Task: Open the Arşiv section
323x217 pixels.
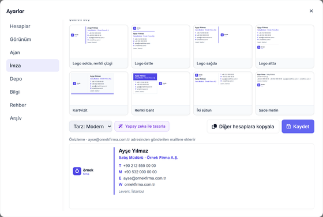Action: coord(32,118)
